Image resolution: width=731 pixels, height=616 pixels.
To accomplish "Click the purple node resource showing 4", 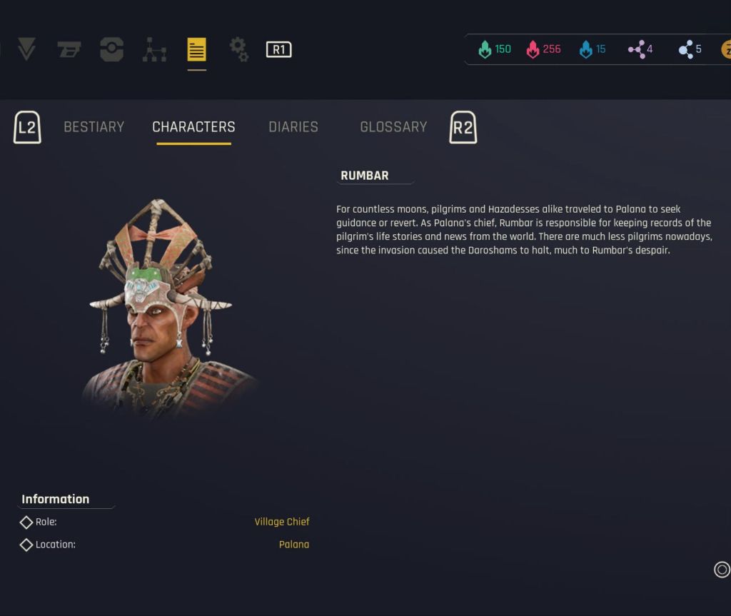I will (x=640, y=49).
